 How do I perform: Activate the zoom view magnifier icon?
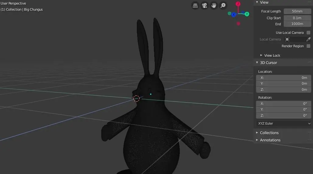pyautogui.click(x=223, y=5)
